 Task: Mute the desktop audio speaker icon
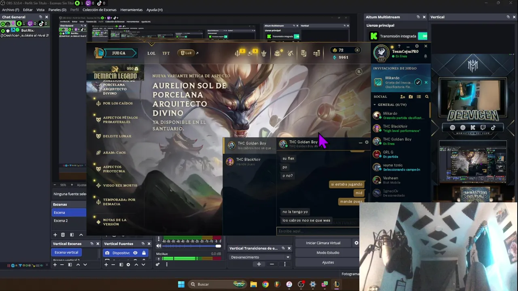click(159, 246)
